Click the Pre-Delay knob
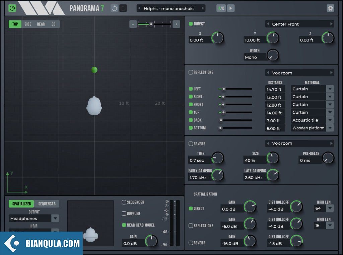The height and width of the screenshot is (255, 343). click(x=328, y=158)
